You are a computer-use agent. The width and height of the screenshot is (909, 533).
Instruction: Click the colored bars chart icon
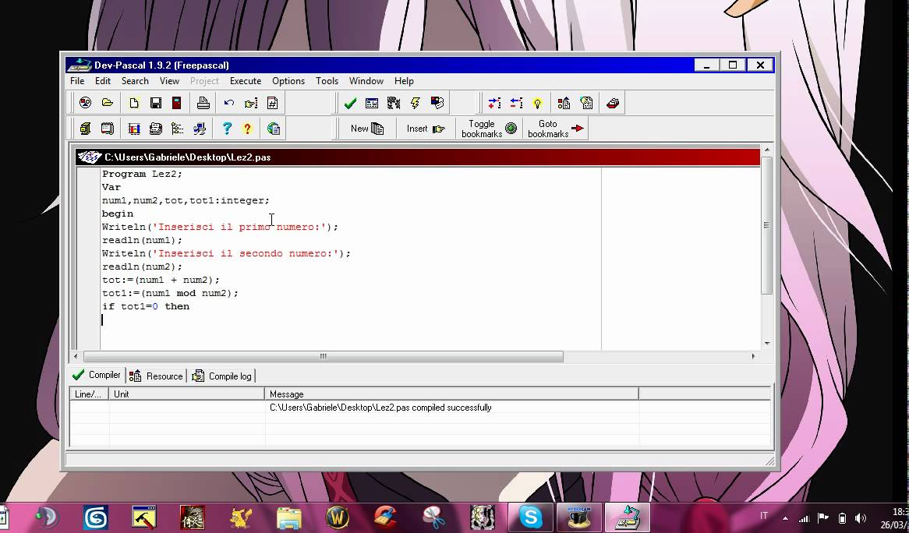[134, 129]
